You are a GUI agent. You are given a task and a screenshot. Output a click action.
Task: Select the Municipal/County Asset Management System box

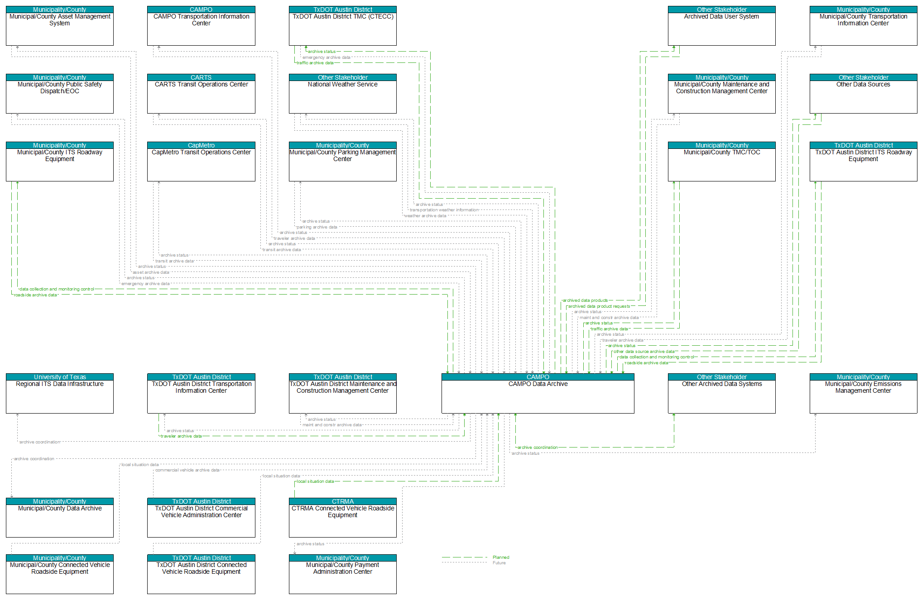pyautogui.click(x=60, y=26)
